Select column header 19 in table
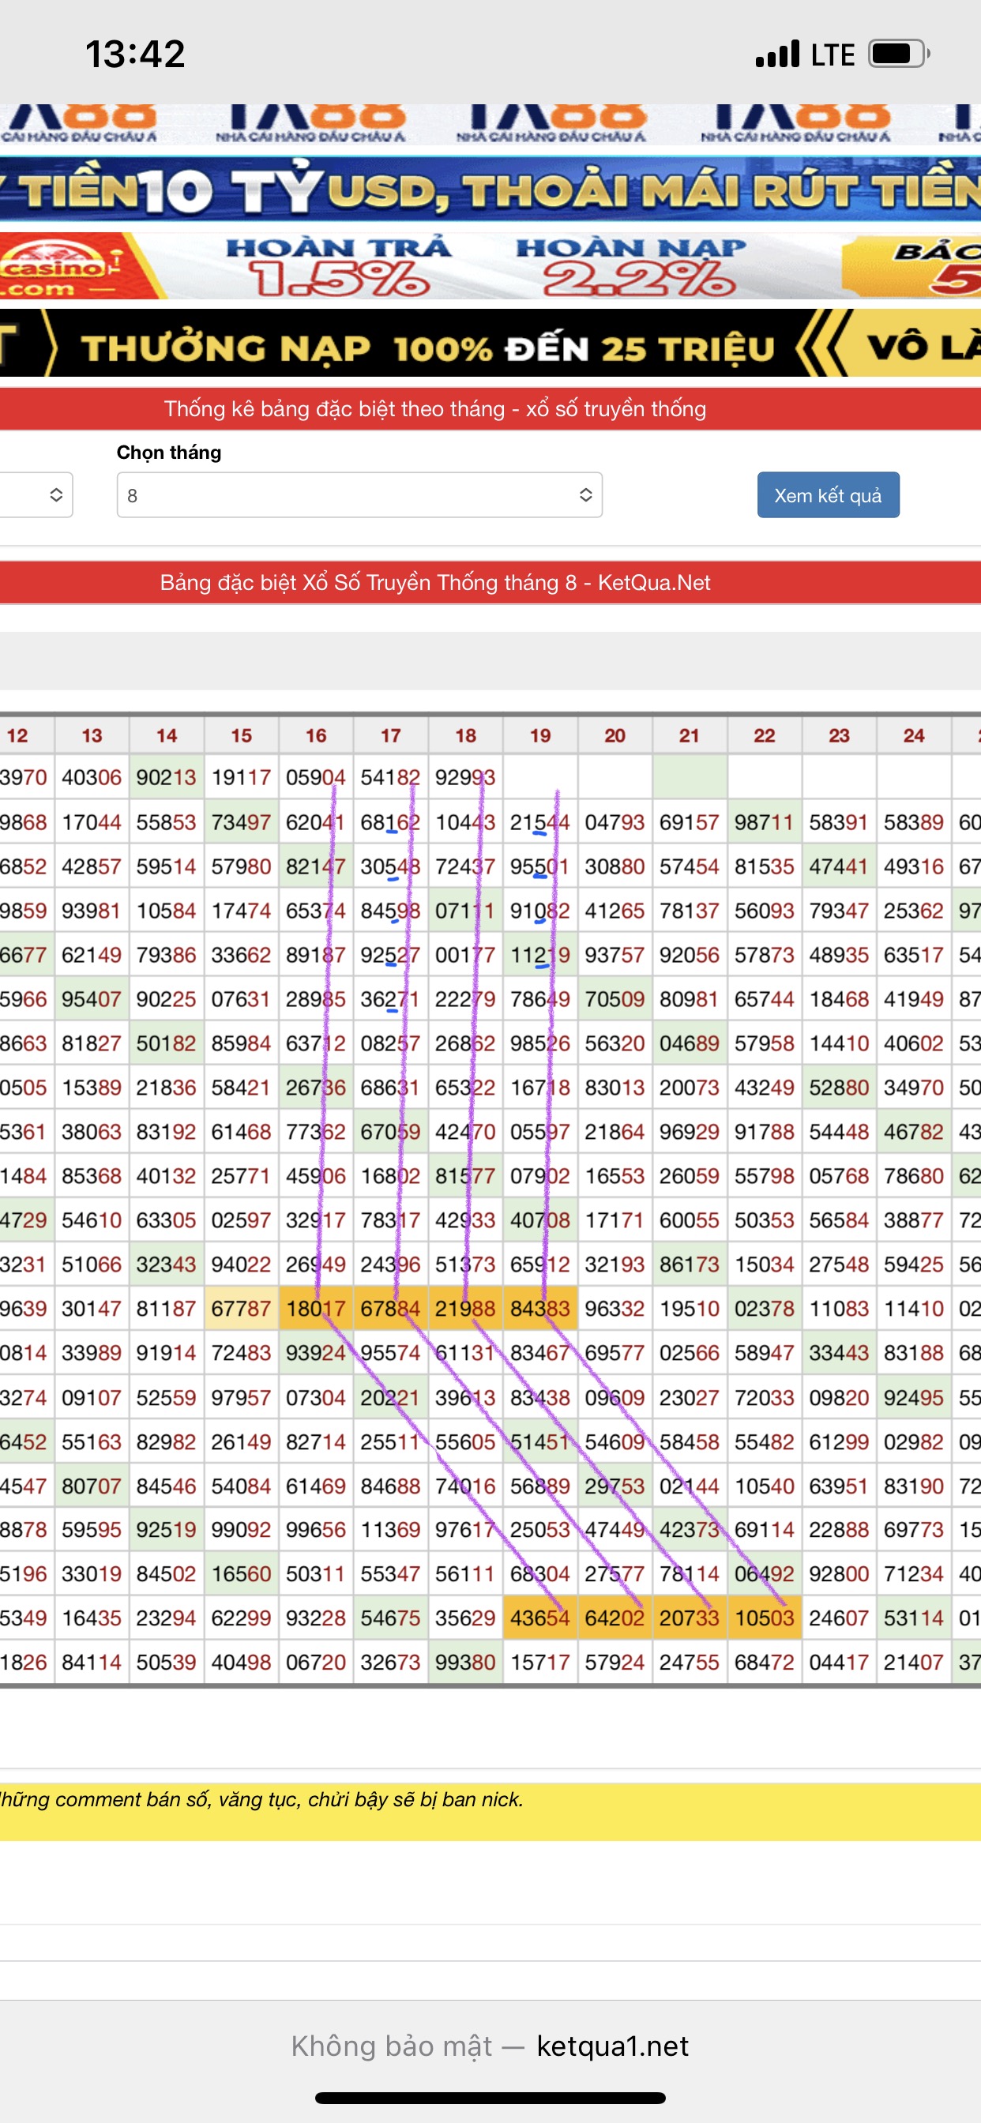Image resolution: width=981 pixels, height=2123 pixels. (x=540, y=735)
